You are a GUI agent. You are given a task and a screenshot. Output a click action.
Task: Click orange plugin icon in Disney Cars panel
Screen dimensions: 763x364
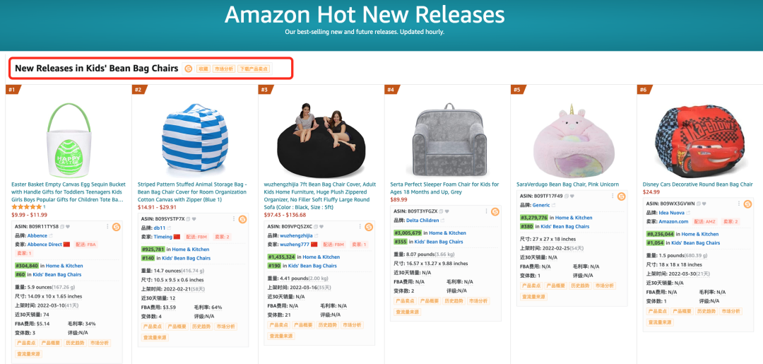click(x=748, y=204)
